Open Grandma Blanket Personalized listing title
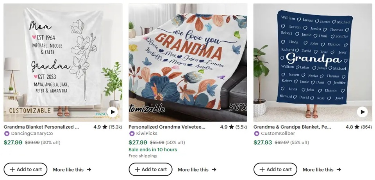The image size is (375, 180). tap(41, 127)
